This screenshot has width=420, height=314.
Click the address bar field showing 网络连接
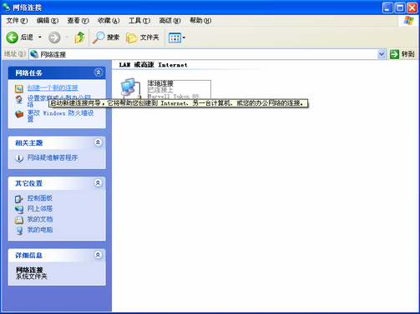tap(204, 54)
